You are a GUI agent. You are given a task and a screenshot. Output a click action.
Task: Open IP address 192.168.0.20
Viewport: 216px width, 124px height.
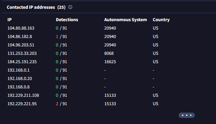click(20, 79)
